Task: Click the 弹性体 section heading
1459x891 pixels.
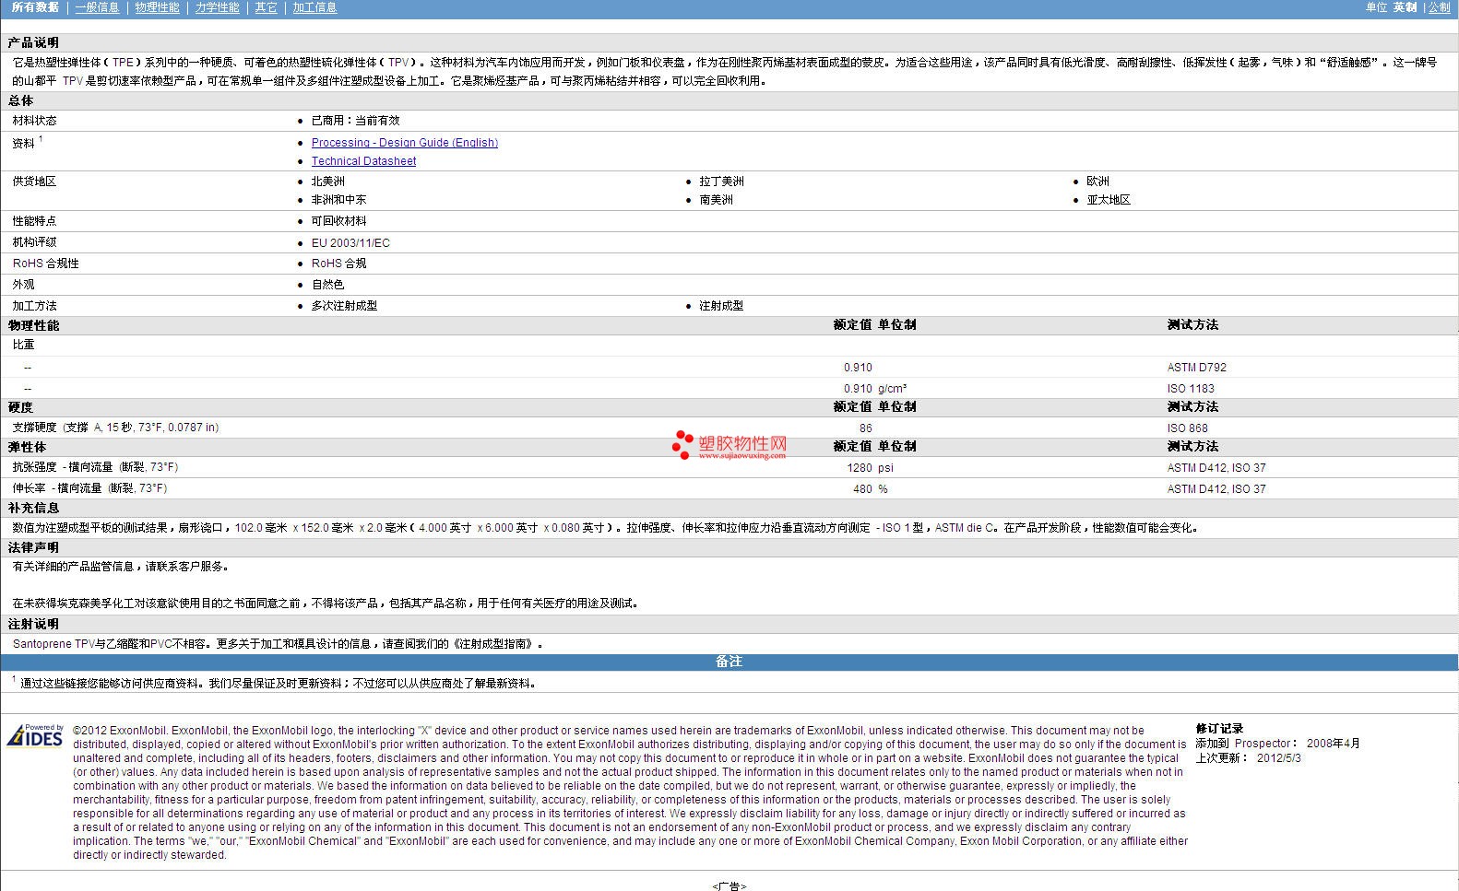Action: [x=27, y=447]
